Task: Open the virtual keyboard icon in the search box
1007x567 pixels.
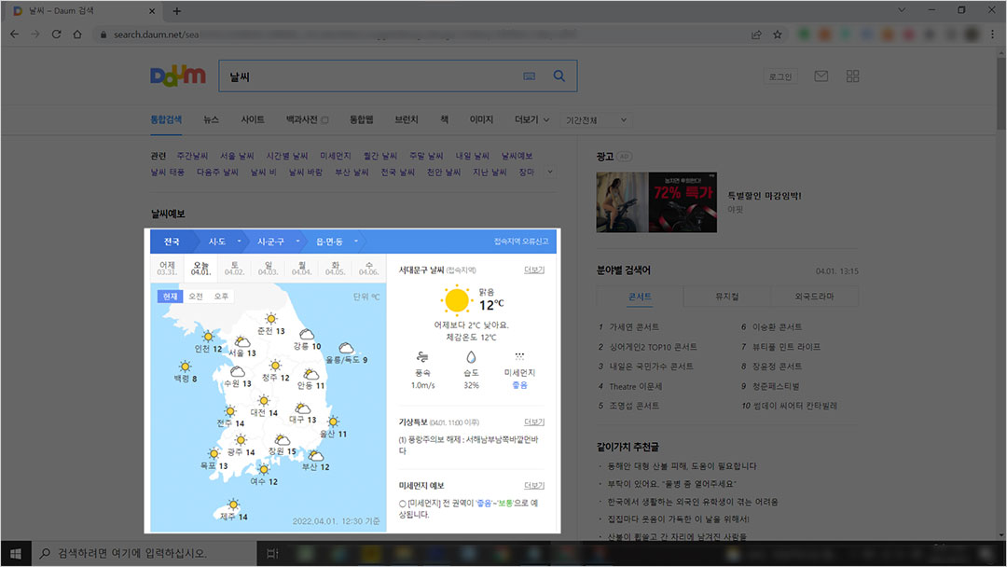Action: coord(530,76)
